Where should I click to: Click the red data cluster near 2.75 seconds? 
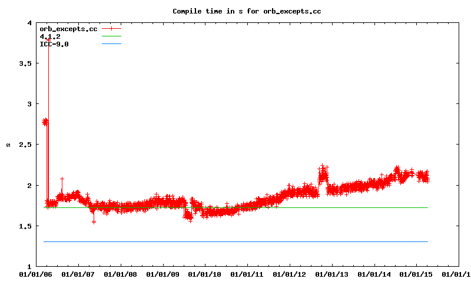[x=45, y=122]
